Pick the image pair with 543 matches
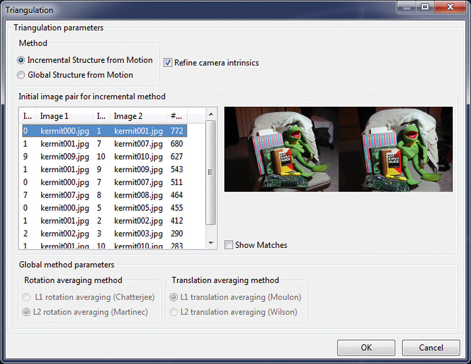This screenshot has height=364, width=471. pyautogui.click(x=104, y=169)
